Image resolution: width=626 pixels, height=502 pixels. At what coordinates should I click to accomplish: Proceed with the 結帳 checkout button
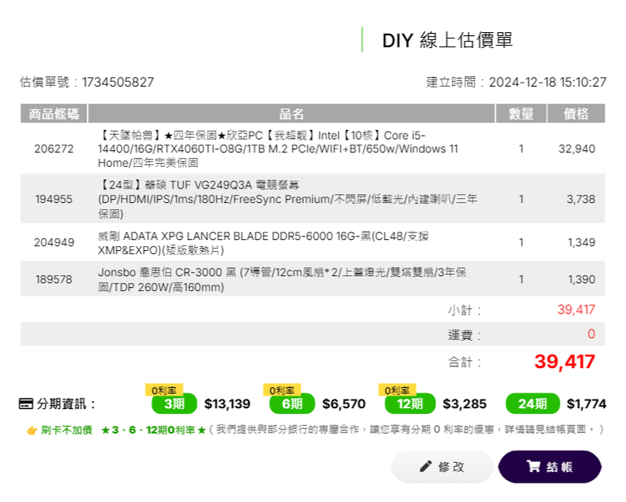(550, 467)
